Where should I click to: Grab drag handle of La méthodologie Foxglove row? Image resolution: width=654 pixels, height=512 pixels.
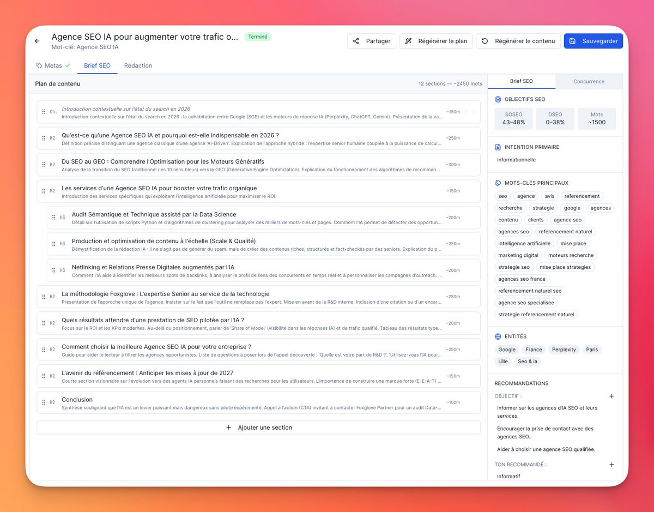44,297
